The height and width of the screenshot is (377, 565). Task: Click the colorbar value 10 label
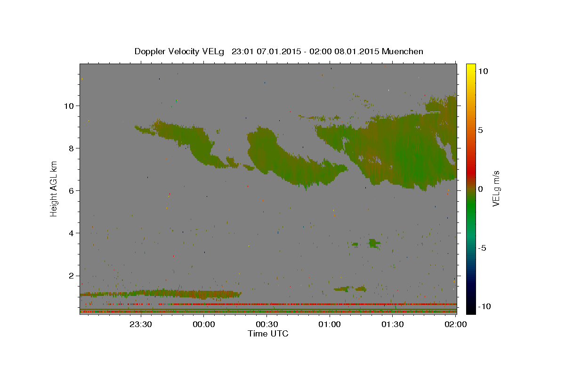[483, 71]
